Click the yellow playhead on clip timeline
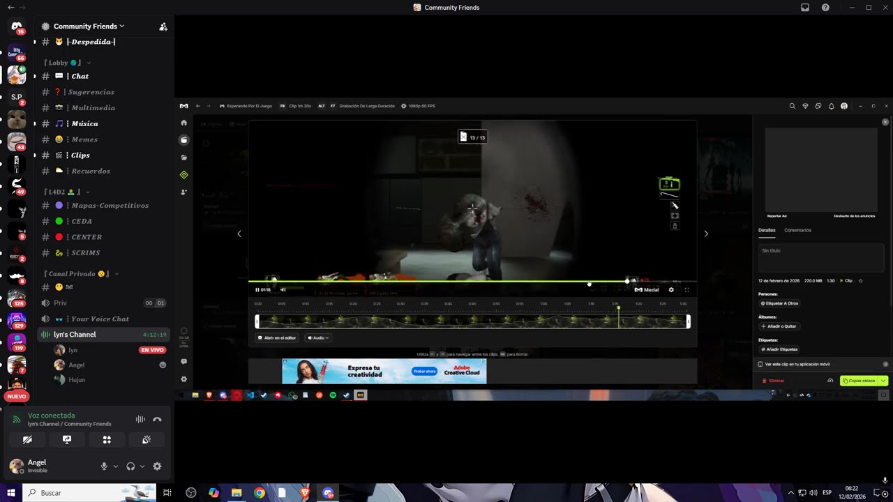Viewport: 893px width, 502px height. (x=618, y=317)
